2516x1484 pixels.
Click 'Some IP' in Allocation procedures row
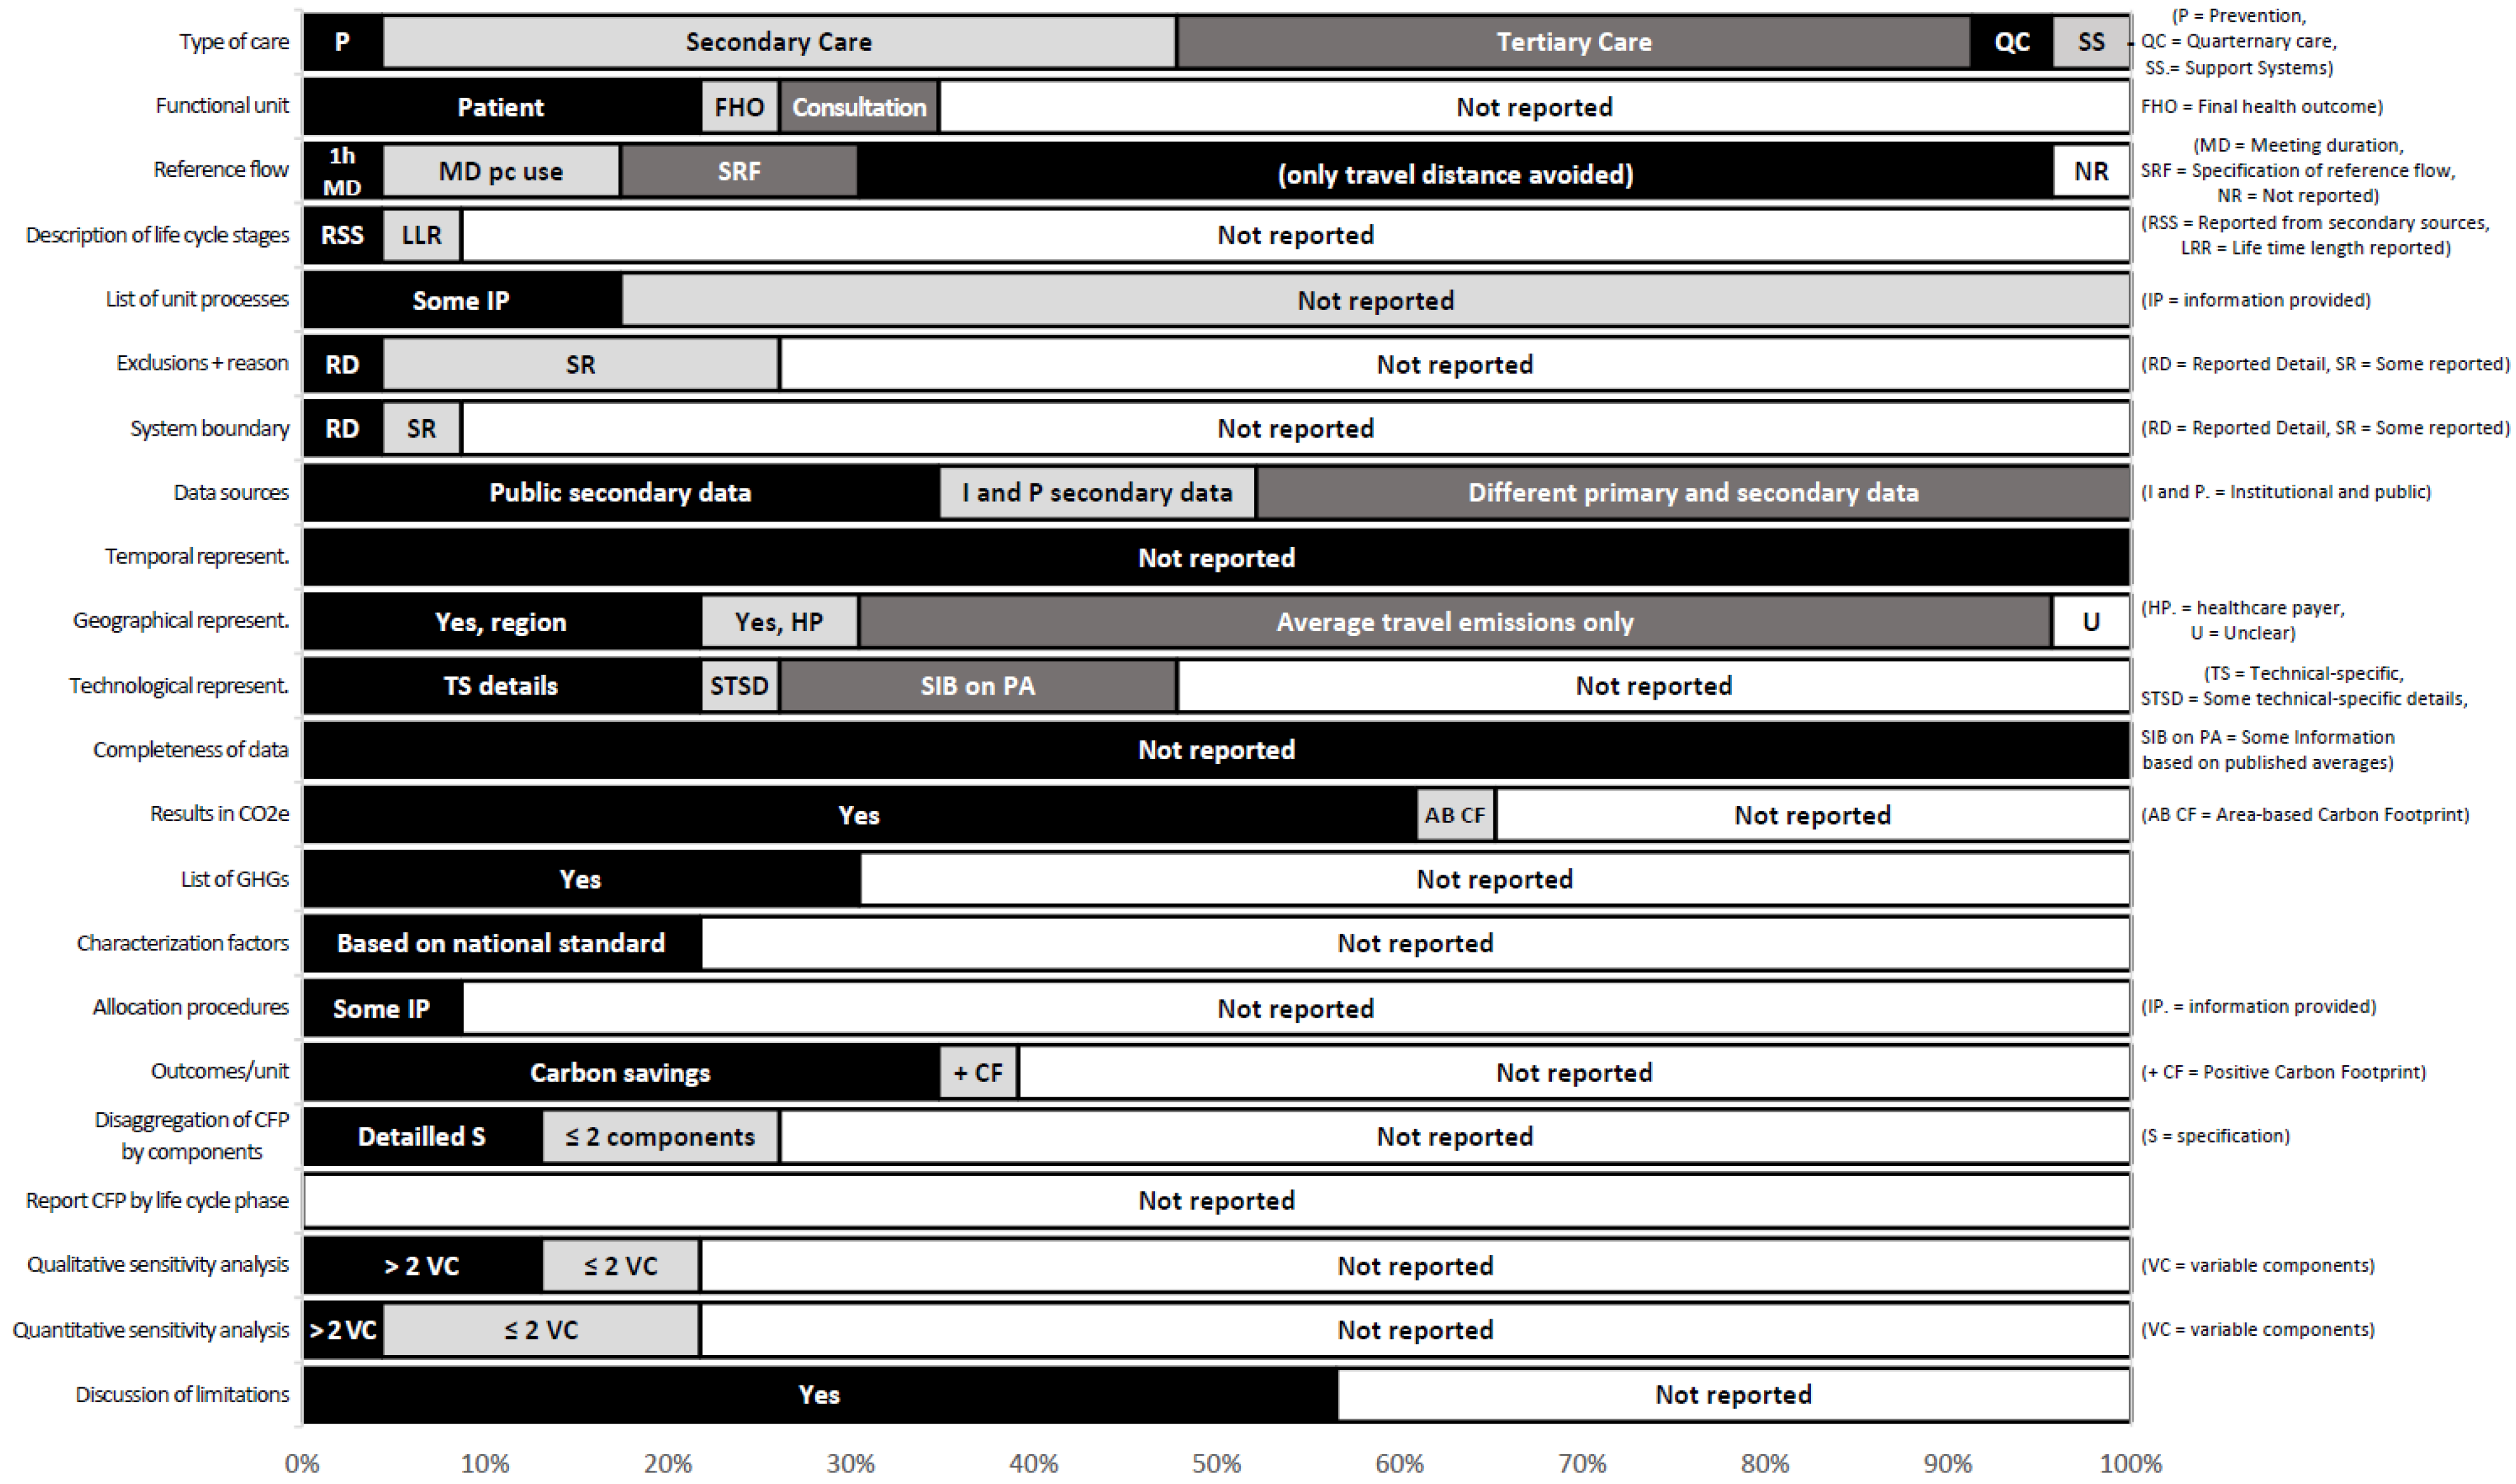[x=382, y=1008]
